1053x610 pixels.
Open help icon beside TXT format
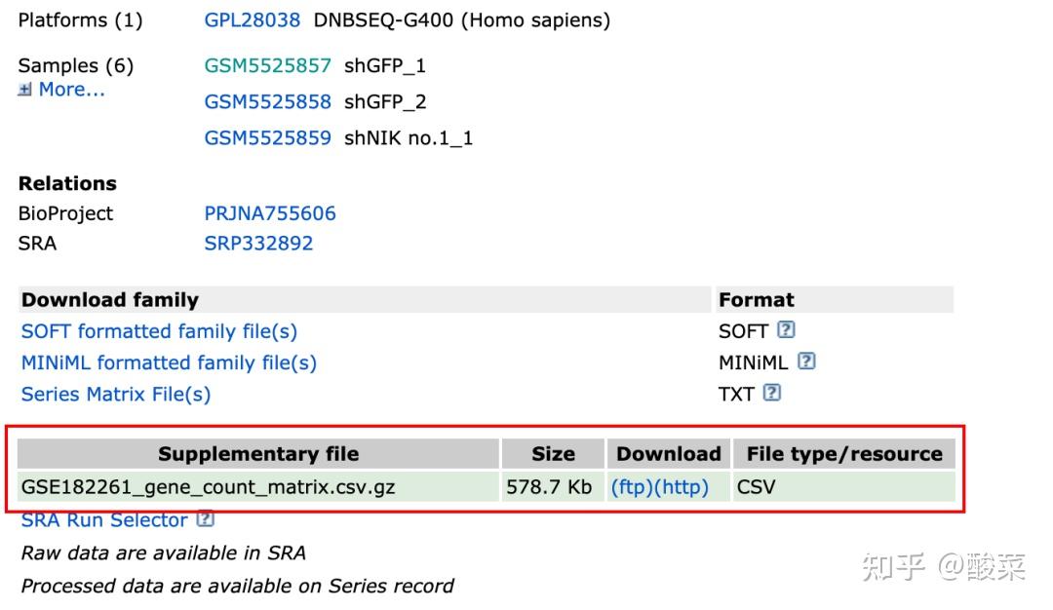(772, 393)
